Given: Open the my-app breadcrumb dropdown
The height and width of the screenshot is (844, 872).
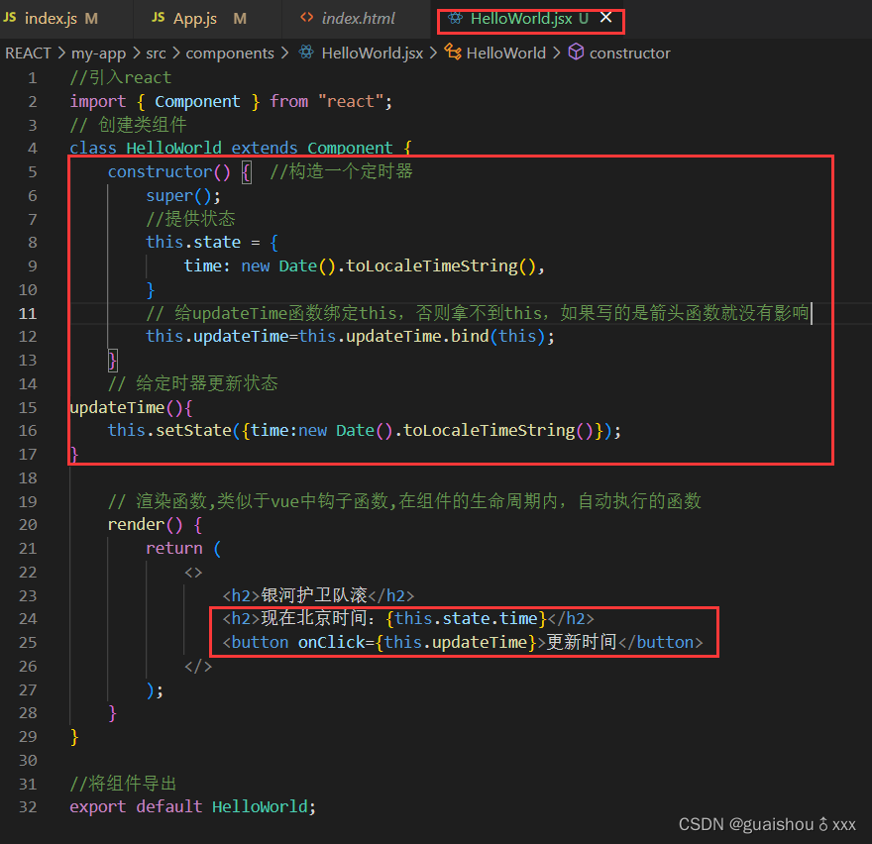Looking at the screenshot, I should pyautogui.click(x=99, y=53).
